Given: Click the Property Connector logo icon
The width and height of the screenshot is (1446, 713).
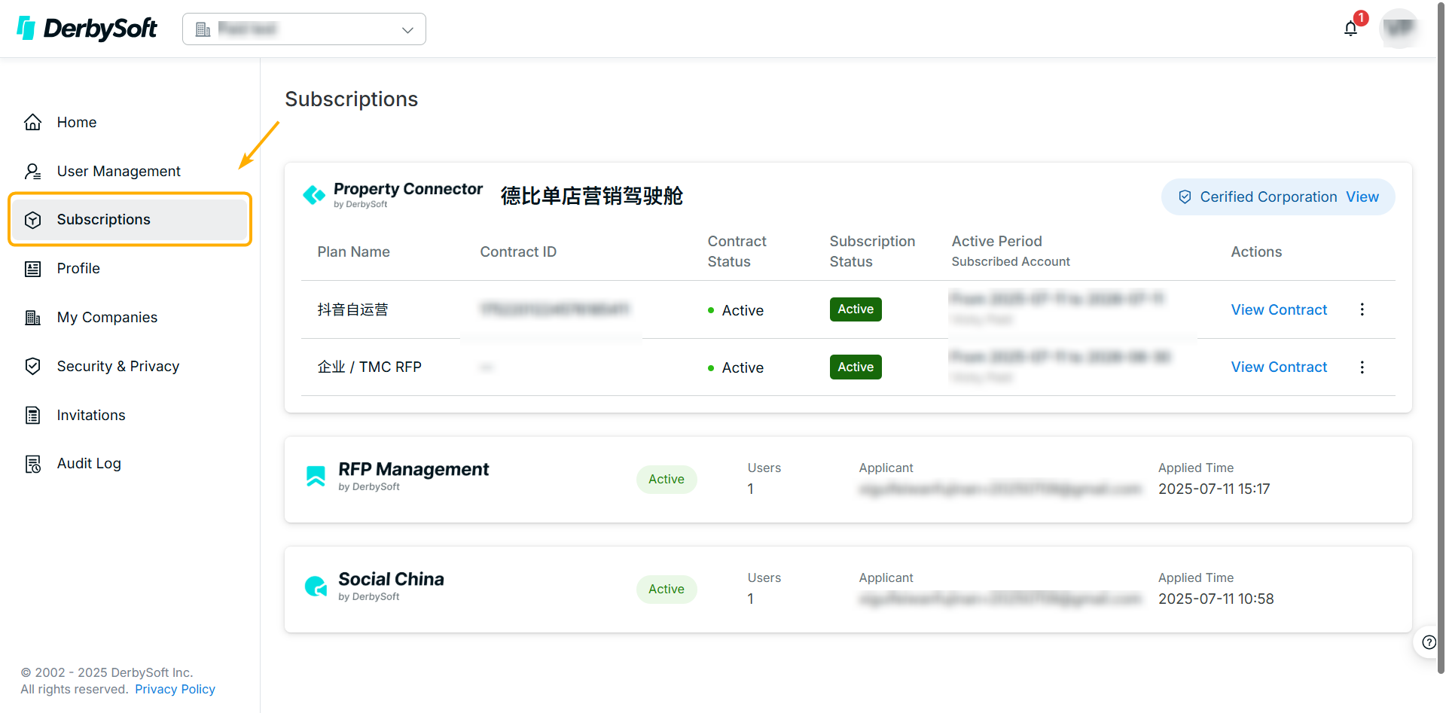Looking at the screenshot, I should tap(314, 195).
